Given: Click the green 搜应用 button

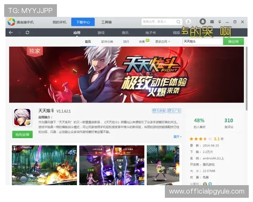Looking at the screenshot, I should 233,42.
